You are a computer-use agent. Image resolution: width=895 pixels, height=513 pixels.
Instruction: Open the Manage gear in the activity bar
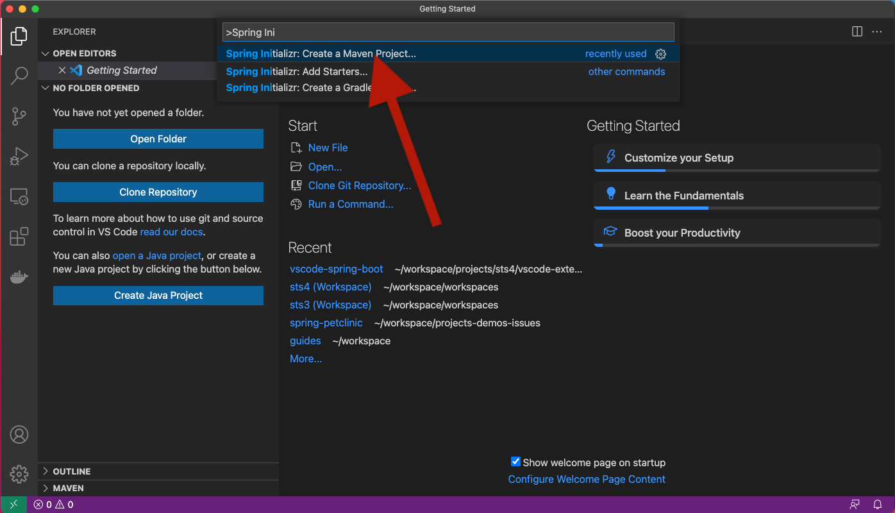click(x=19, y=475)
